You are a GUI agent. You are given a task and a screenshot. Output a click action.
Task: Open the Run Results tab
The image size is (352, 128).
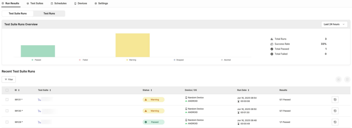10,3
